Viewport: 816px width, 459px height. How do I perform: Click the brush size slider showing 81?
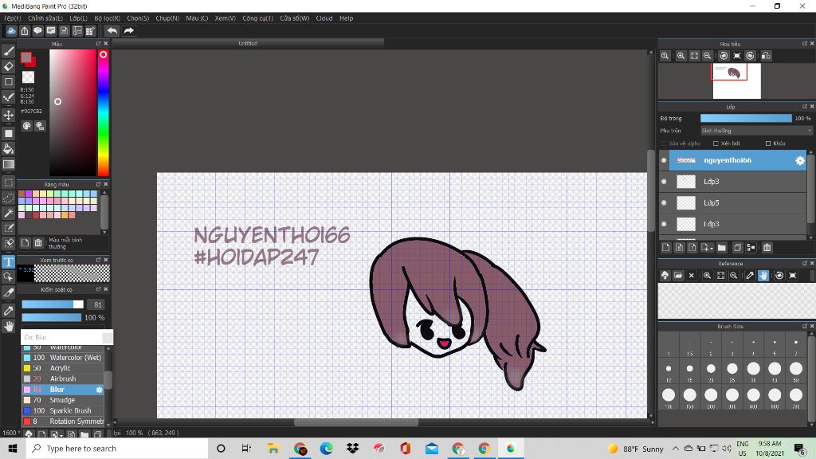click(53, 304)
